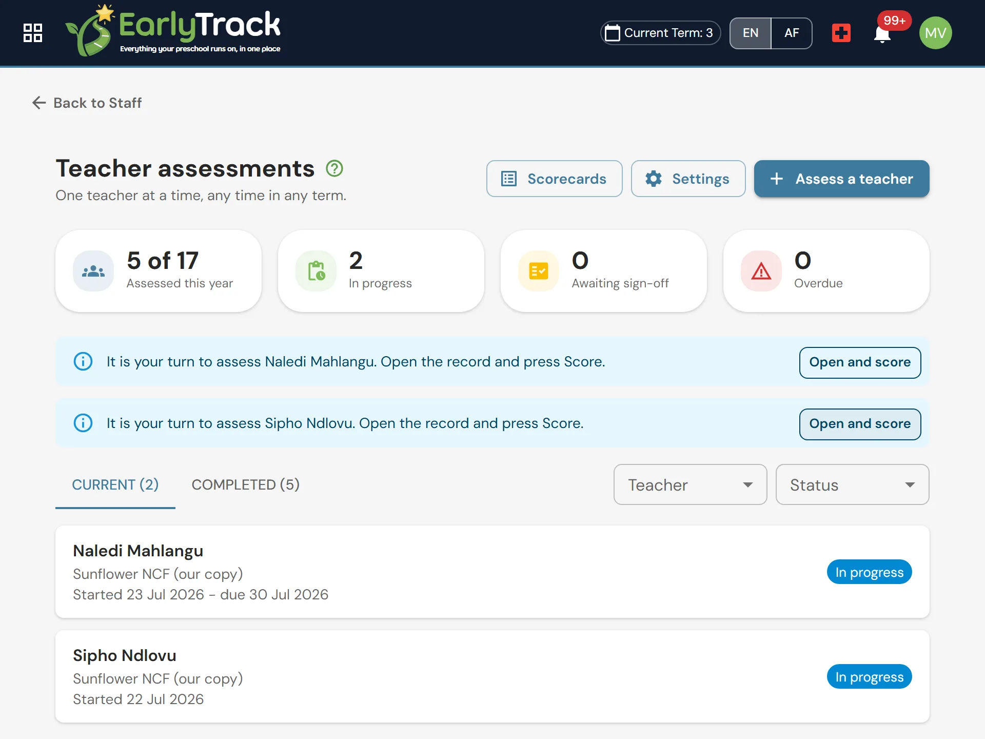
Task: Click the EarlyTrack logo
Action: pos(173,31)
